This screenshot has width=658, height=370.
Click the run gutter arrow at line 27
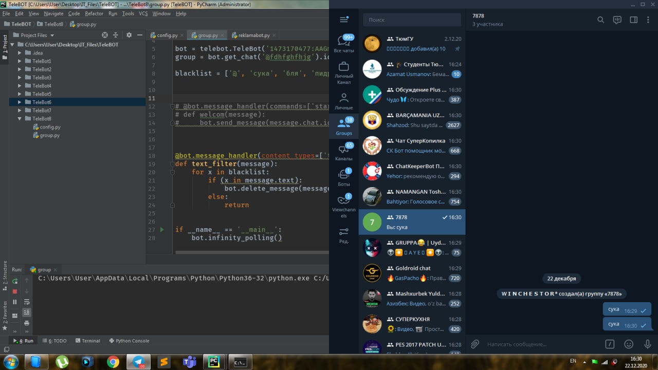click(162, 230)
